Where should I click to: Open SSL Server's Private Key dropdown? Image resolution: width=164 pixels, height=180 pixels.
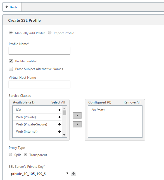pos(39,173)
